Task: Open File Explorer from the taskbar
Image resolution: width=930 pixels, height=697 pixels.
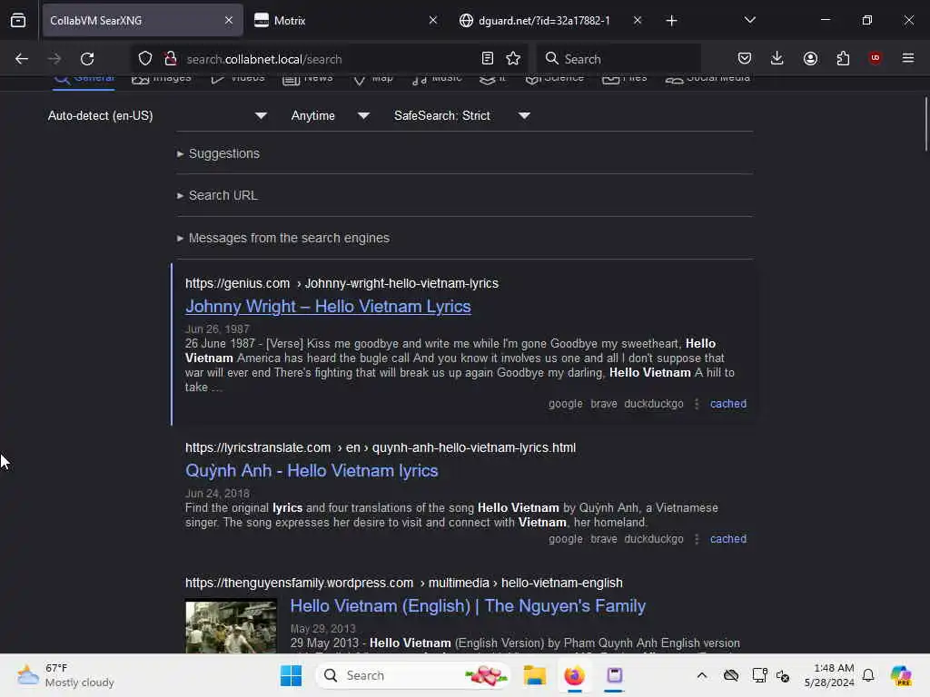Action: pos(534,675)
